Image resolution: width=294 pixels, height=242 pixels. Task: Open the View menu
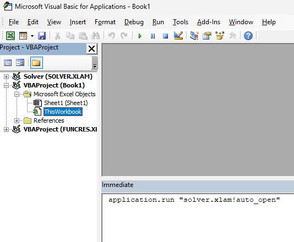[54, 22]
